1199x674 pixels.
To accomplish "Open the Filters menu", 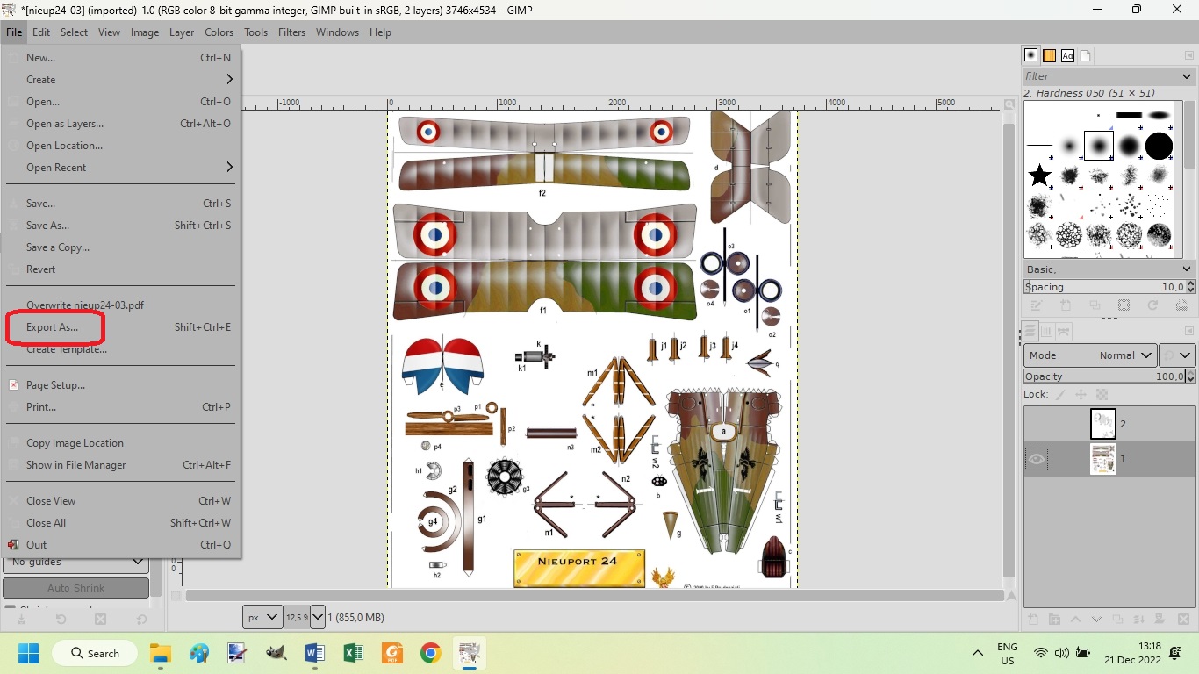I will pyautogui.click(x=291, y=32).
